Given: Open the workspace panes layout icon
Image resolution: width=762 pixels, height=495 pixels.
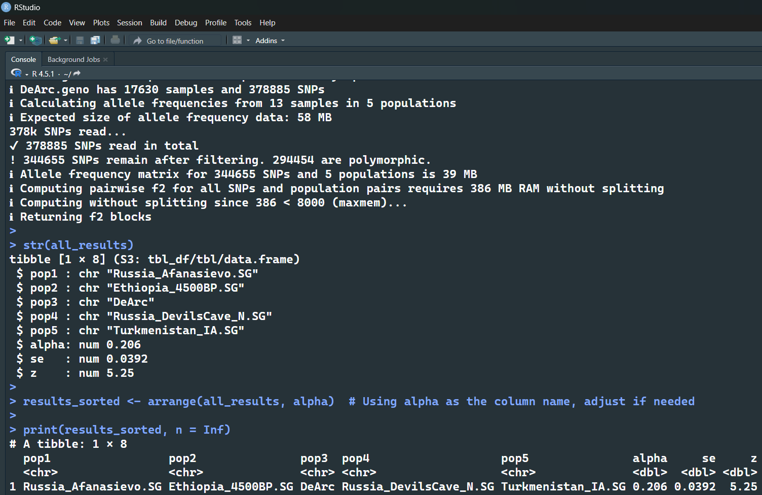Looking at the screenshot, I should [237, 40].
